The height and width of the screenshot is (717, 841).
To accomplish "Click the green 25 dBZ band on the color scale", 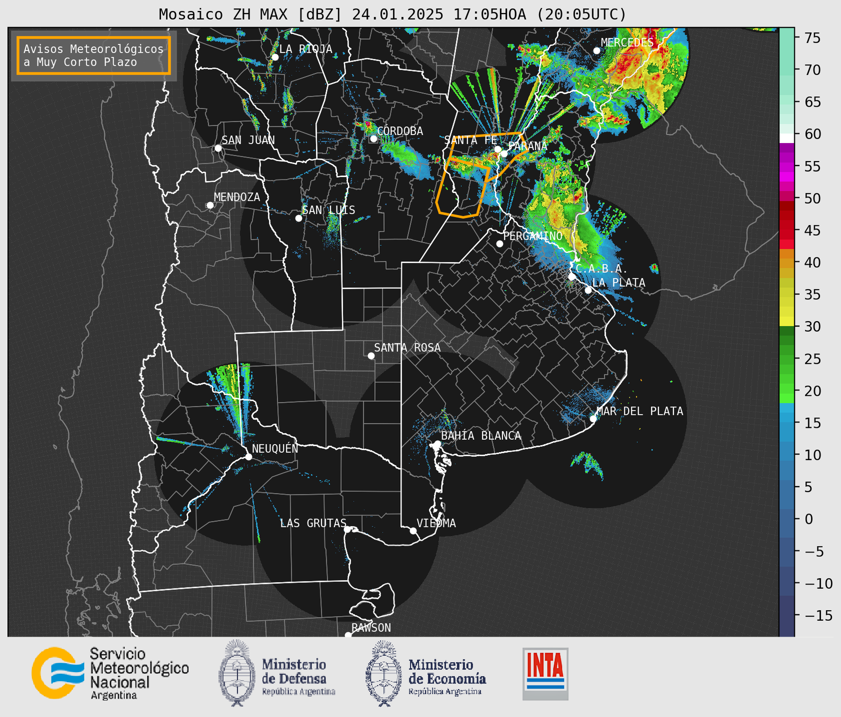I will coord(787,358).
